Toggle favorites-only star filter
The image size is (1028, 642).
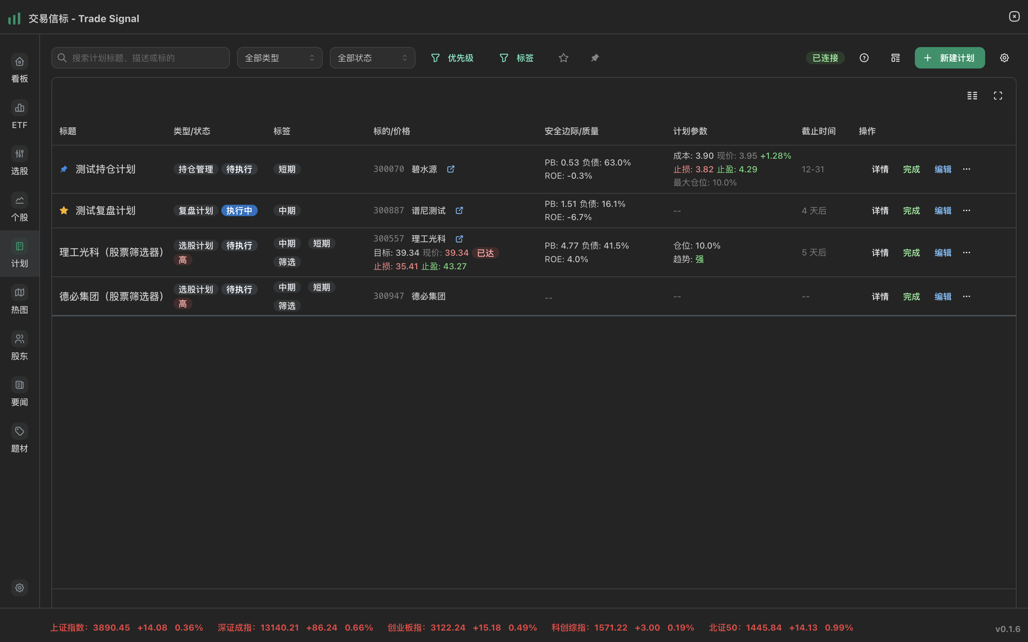tap(563, 58)
